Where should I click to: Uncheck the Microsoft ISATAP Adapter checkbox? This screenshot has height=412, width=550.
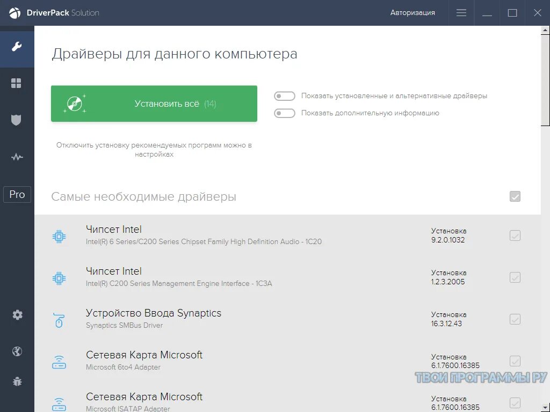tap(515, 403)
